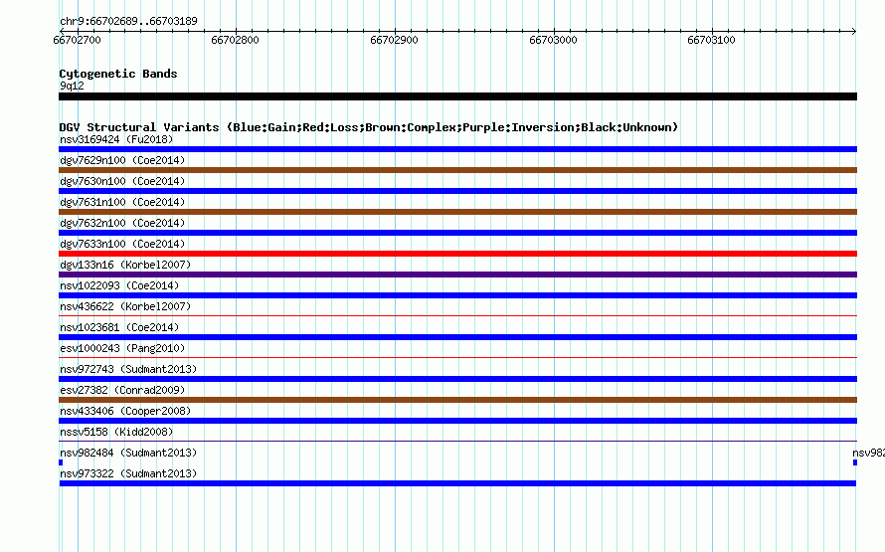Click ruler position 66703100
This screenshot has width=885, height=552.
pyautogui.click(x=711, y=40)
